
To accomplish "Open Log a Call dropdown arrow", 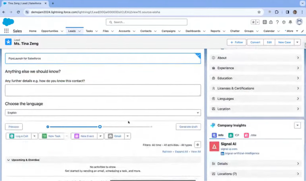I will pyautogui.click(x=35, y=136).
